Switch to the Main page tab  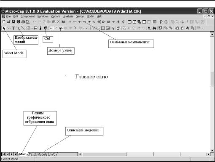[23, 154]
